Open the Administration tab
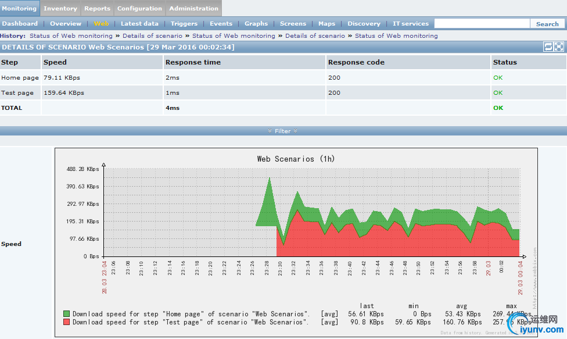 (193, 8)
